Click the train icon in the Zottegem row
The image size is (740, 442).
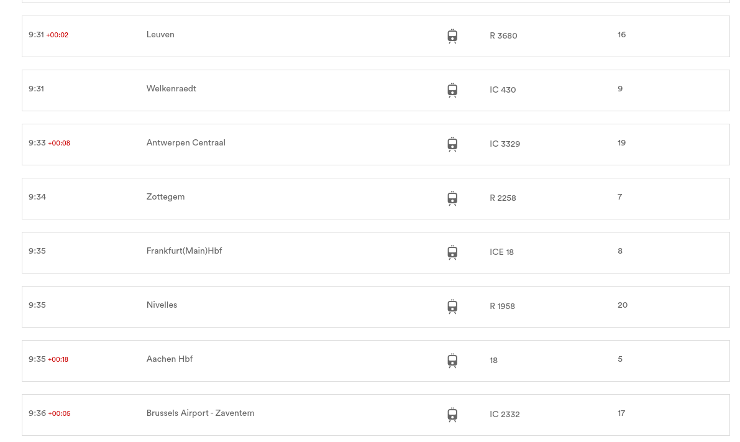click(x=452, y=198)
